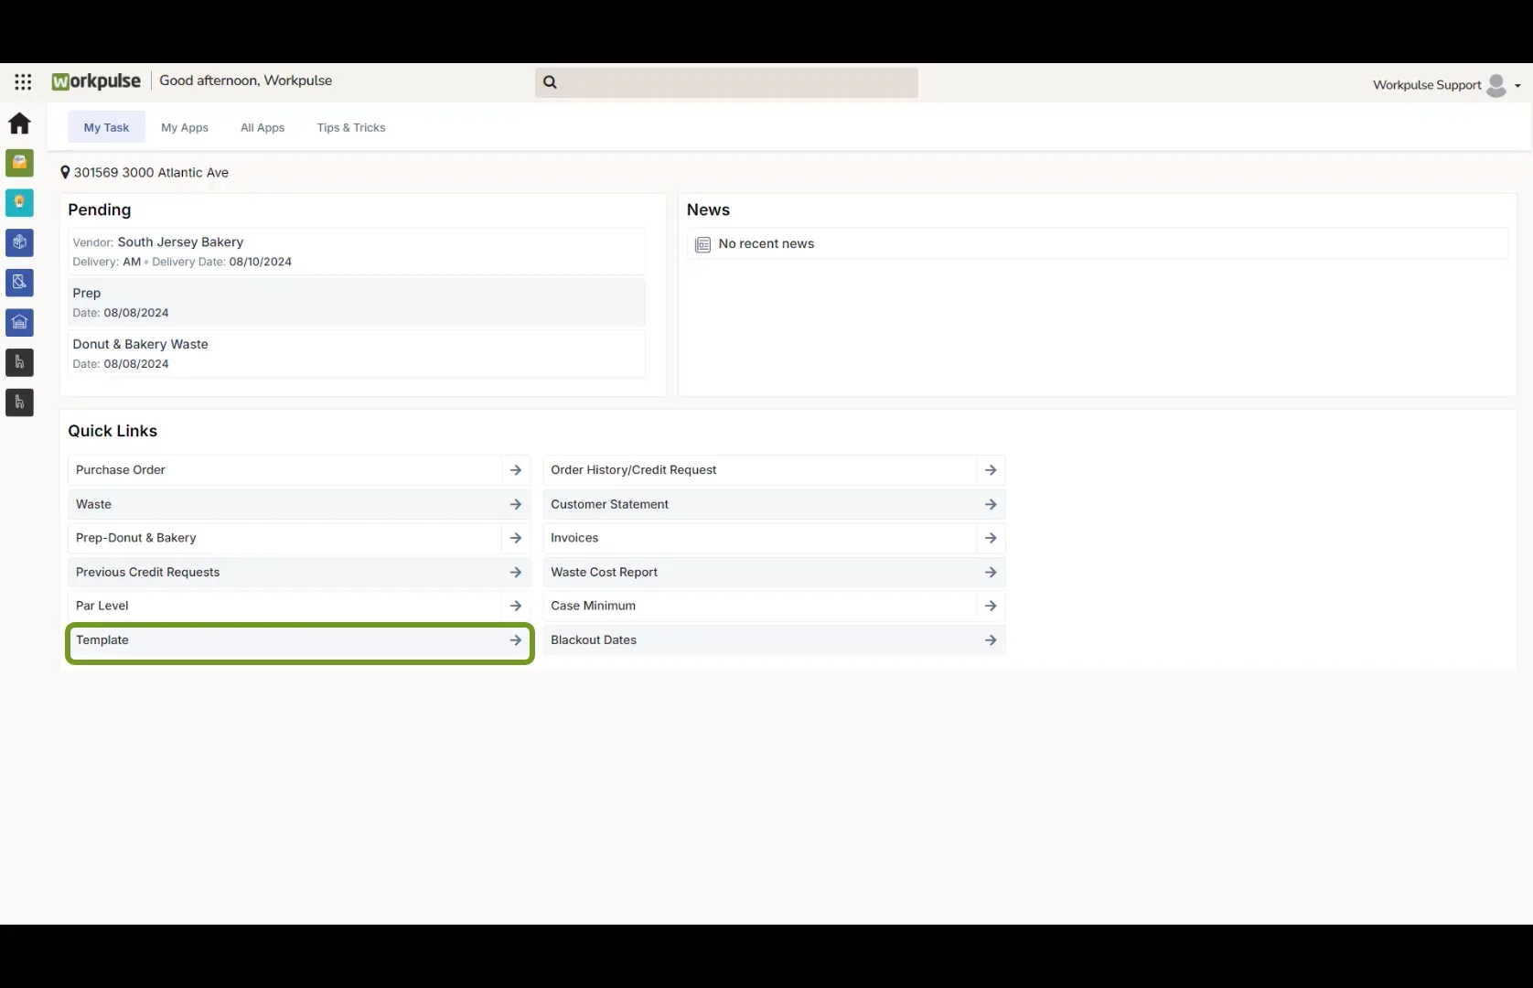This screenshot has height=988, width=1533.
Task: Select the My Task tab
Action: click(x=106, y=127)
